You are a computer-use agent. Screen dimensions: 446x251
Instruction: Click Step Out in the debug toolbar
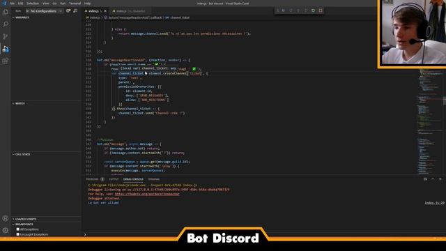pos(305,10)
